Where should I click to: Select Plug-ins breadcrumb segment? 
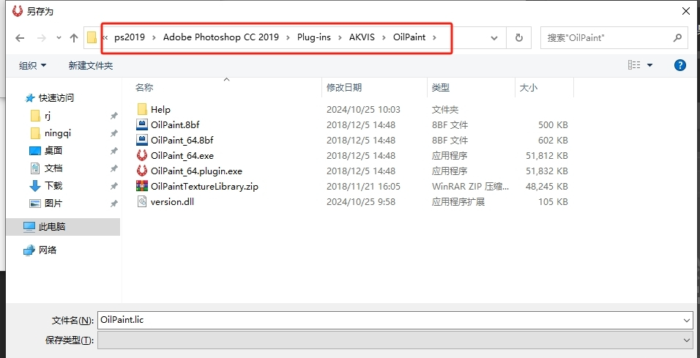314,37
